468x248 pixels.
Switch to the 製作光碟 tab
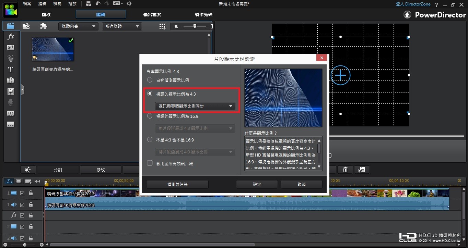[x=203, y=15]
